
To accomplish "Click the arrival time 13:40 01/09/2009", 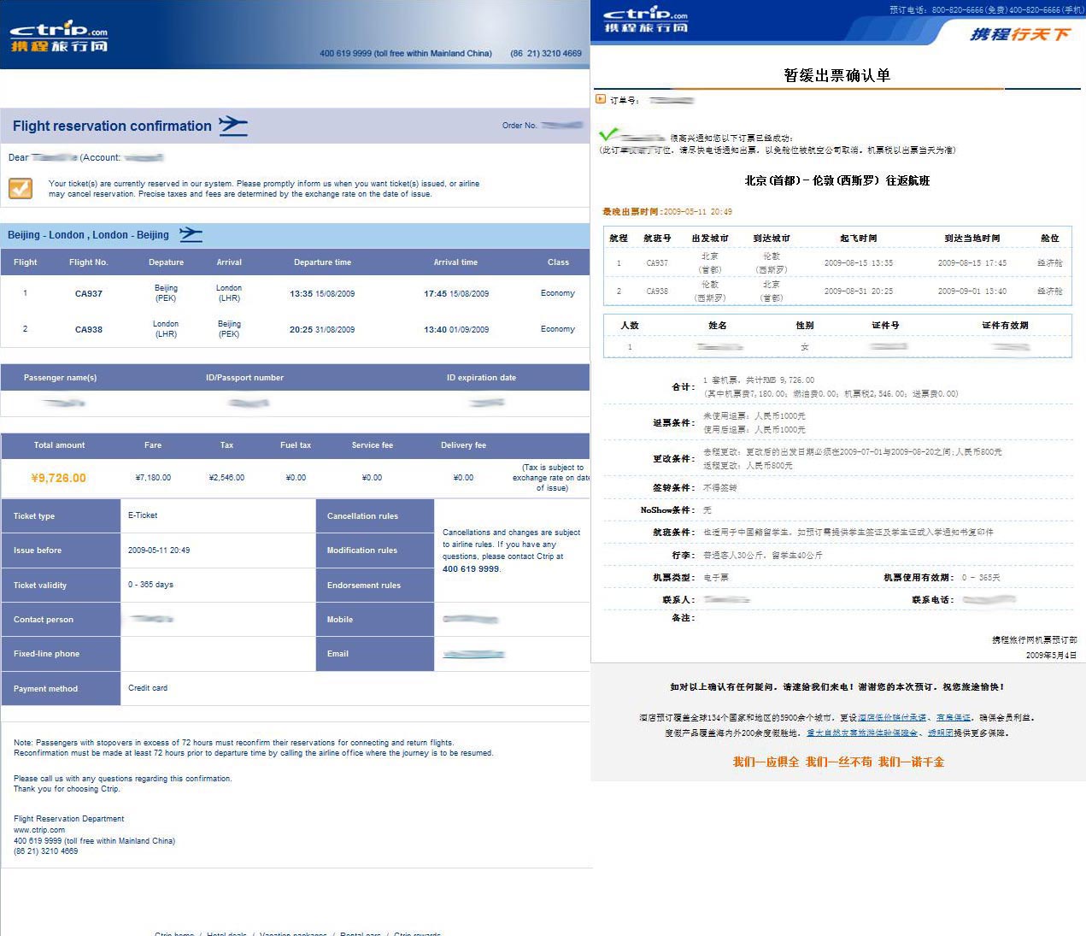I will [456, 330].
